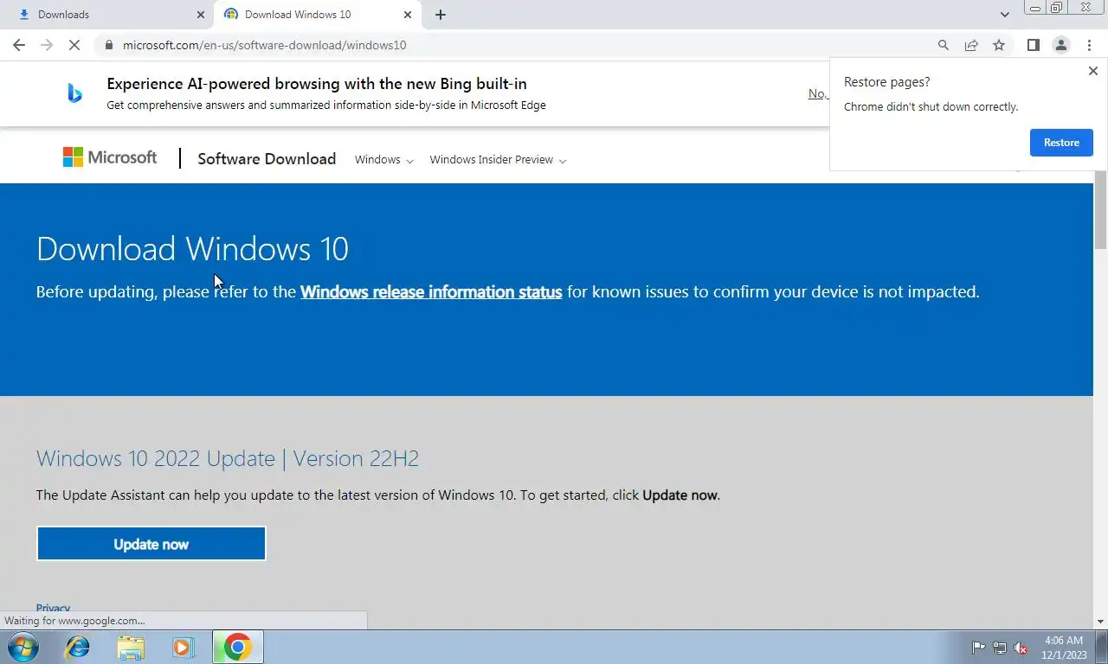The height and width of the screenshot is (664, 1108).
Task: Open the Privacy link
Action: click(x=53, y=608)
